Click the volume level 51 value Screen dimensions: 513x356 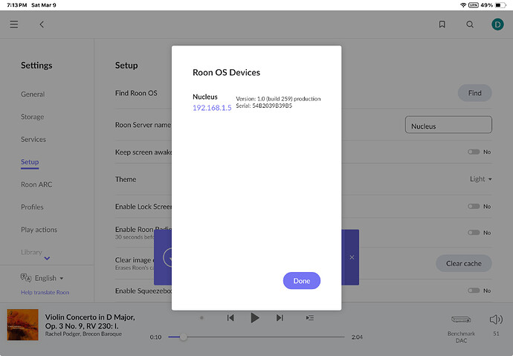point(497,334)
